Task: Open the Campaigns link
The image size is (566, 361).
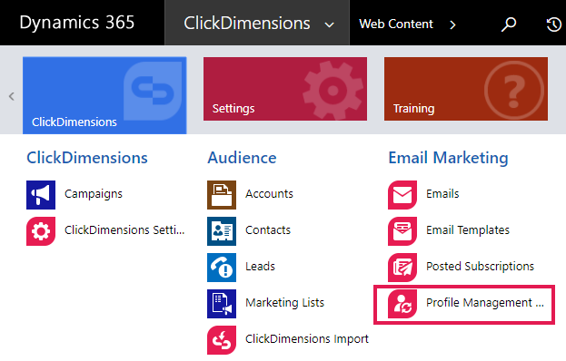Action: (94, 194)
